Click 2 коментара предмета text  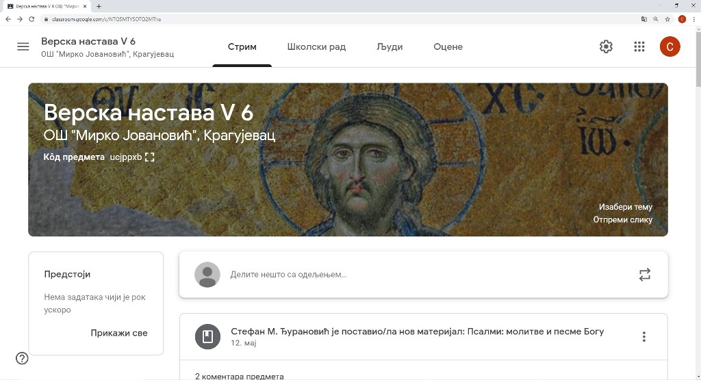(239, 377)
